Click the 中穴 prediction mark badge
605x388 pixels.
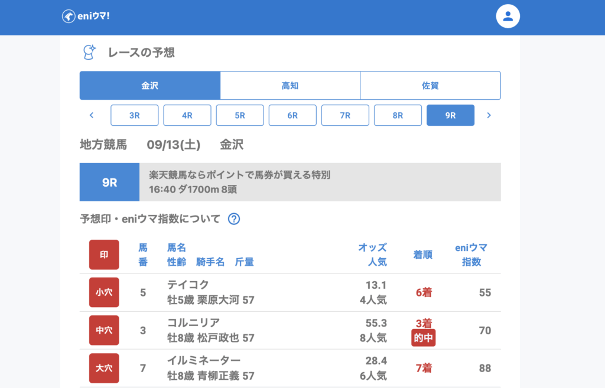click(x=104, y=330)
